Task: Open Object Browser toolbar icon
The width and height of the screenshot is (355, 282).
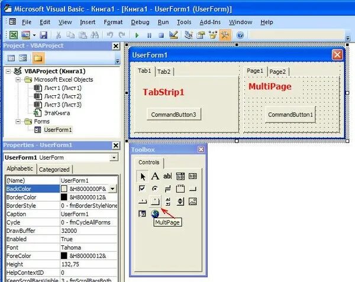Action: (212, 35)
